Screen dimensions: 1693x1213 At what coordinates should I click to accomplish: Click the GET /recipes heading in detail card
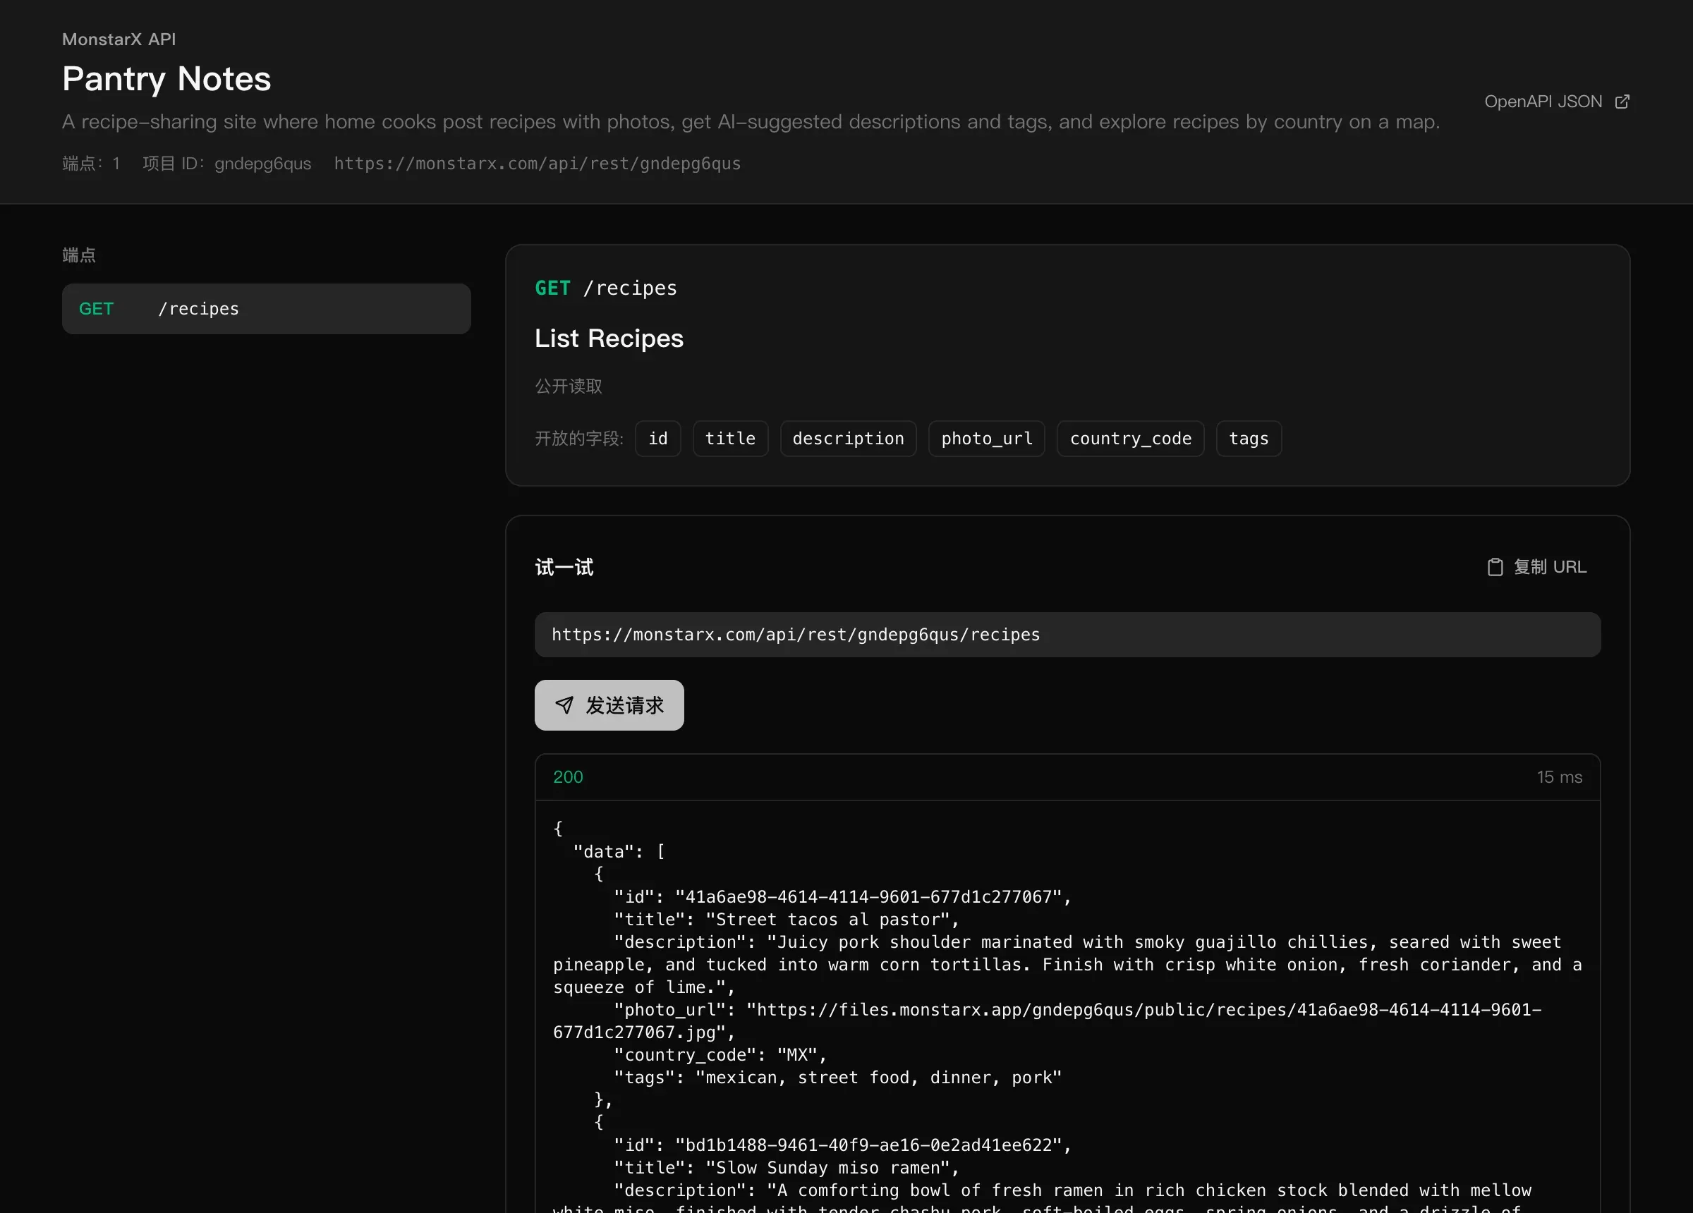pos(605,288)
